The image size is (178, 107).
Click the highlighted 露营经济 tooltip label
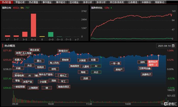coord(153,63)
